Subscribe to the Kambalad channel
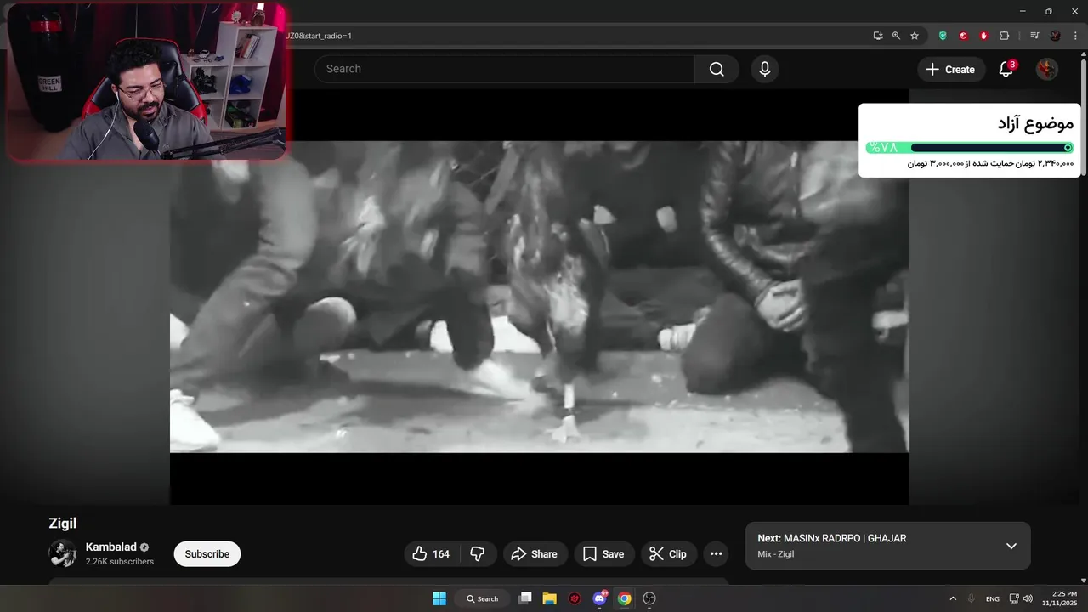 [207, 554]
